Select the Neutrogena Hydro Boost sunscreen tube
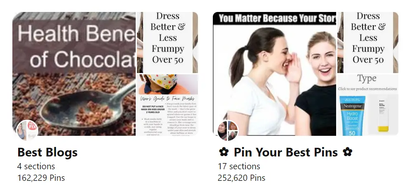The height and width of the screenshot is (187, 405). (352, 116)
